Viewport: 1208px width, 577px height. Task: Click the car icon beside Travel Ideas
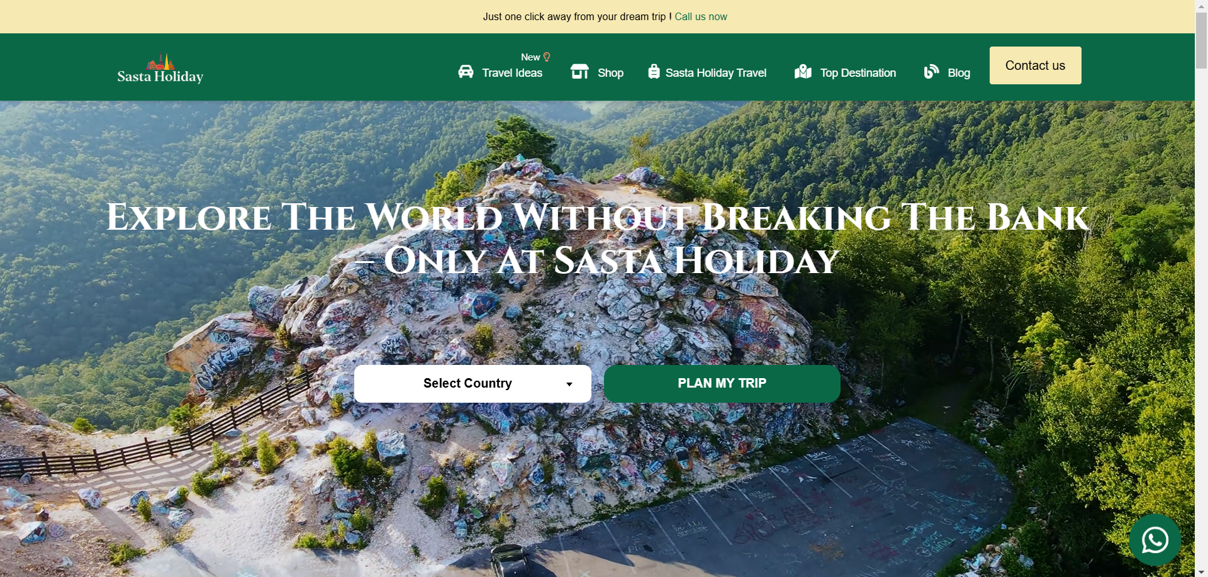click(466, 72)
